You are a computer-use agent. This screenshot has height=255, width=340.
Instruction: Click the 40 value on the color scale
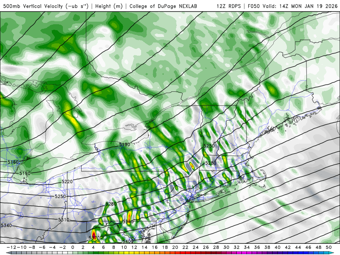click(278, 247)
